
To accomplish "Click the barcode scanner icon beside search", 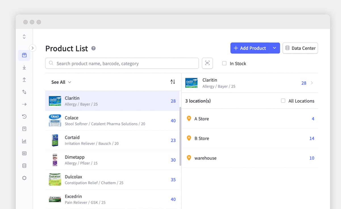I will [207, 63].
